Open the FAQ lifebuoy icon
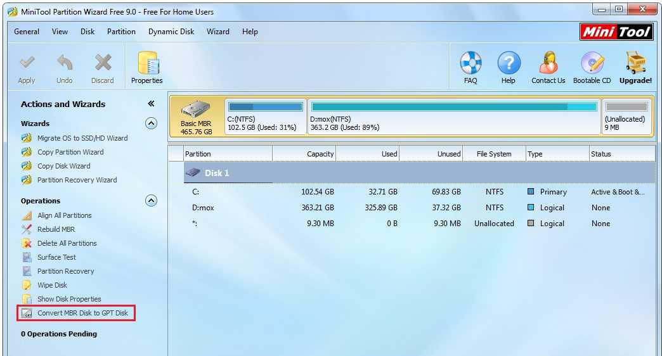This screenshot has width=662, height=356. pyautogui.click(x=471, y=63)
